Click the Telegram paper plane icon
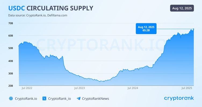The height and width of the screenshot is (107, 202). (x=78, y=98)
